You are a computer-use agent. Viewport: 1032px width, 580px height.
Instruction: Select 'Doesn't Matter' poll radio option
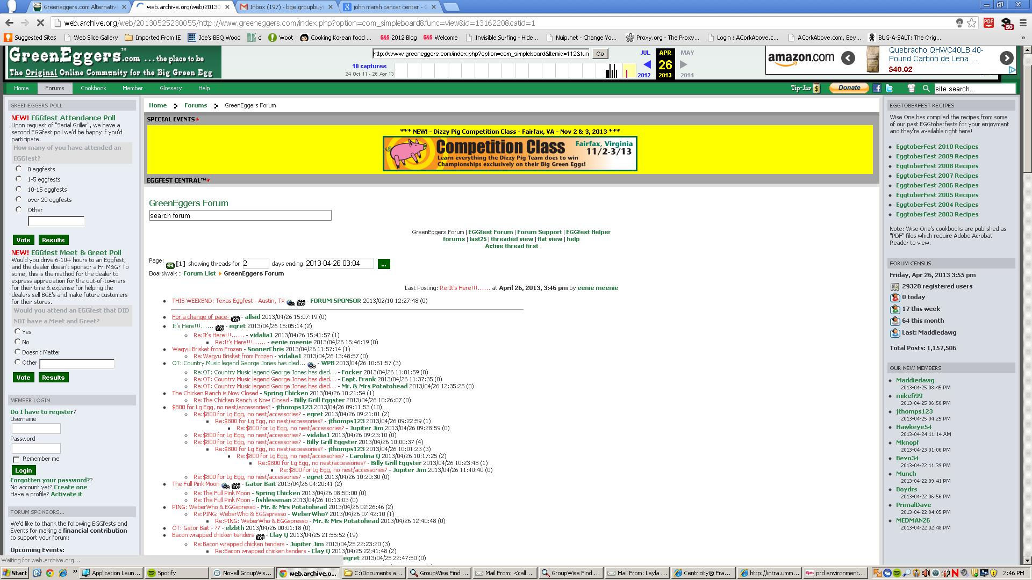click(x=18, y=352)
